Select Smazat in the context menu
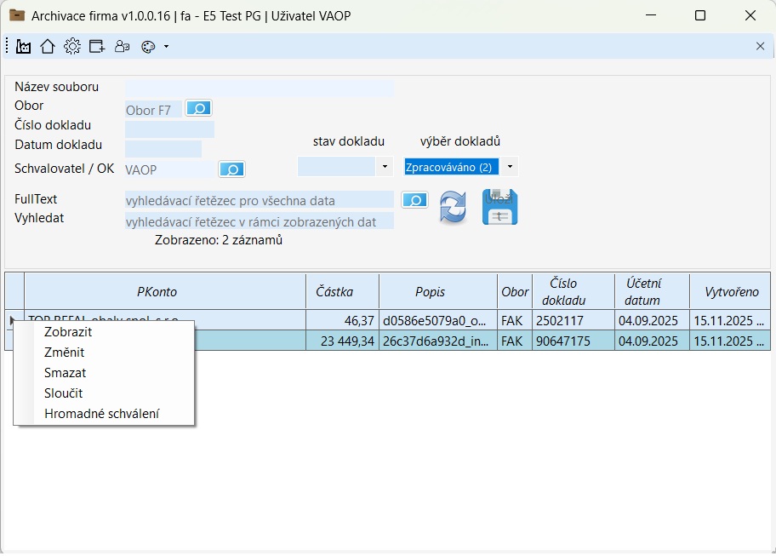776x556 pixels. point(65,373)
